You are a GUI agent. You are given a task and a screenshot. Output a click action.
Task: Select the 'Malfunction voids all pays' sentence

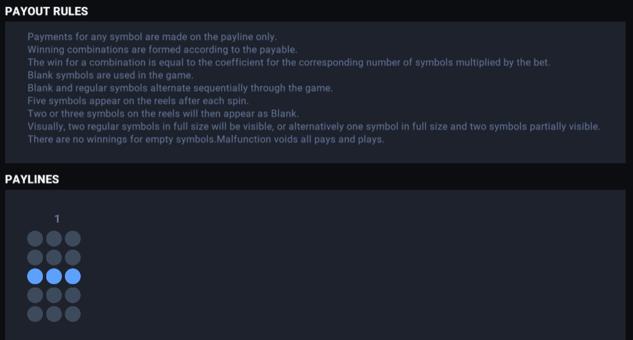(301, 139)
